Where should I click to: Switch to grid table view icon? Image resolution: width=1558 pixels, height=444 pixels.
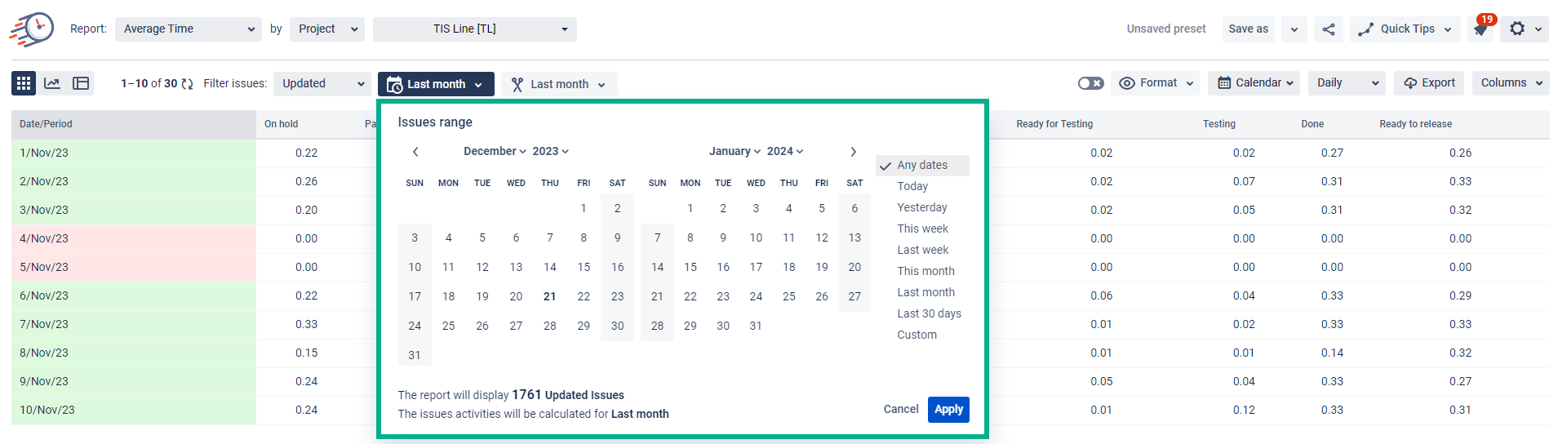pyautogui.click(x=24, y=83)
